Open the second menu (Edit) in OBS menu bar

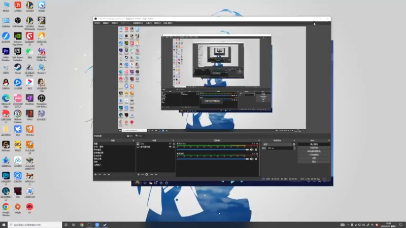click(106, 23)
